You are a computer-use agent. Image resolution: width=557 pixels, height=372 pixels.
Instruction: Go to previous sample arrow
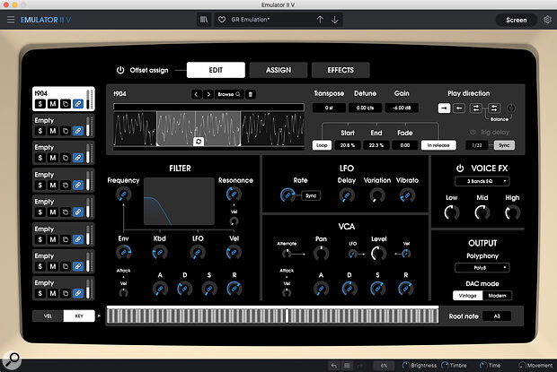coord(197,94)
